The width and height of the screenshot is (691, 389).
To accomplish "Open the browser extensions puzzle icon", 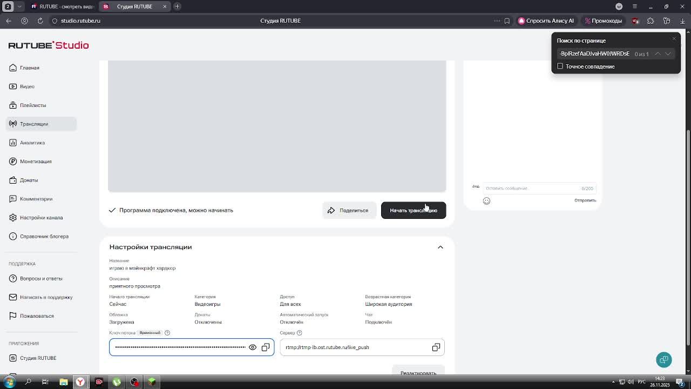I will [651, 21].
